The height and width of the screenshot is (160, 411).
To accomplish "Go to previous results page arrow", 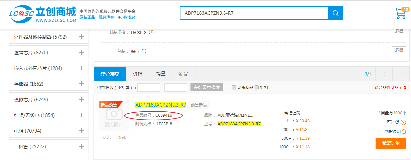I will [384, 74].
